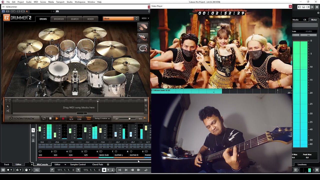Show the fader section in MixConsole
Screen dimensions: 320x180
point(33,130)
